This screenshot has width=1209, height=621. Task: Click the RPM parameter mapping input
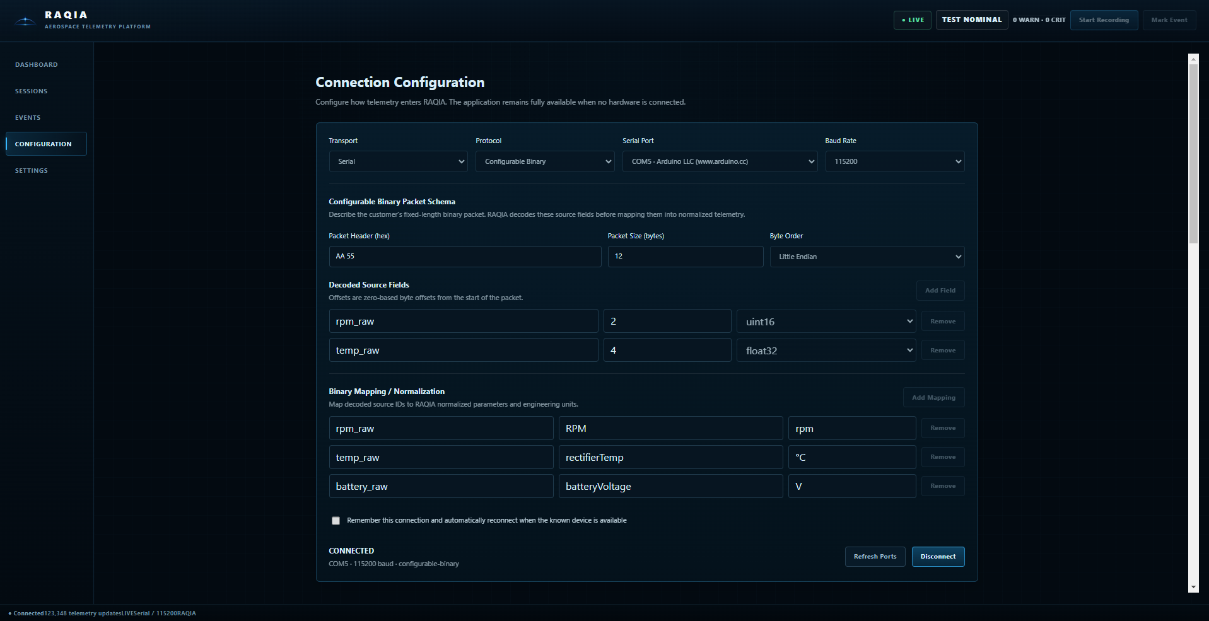coord(670,429)
